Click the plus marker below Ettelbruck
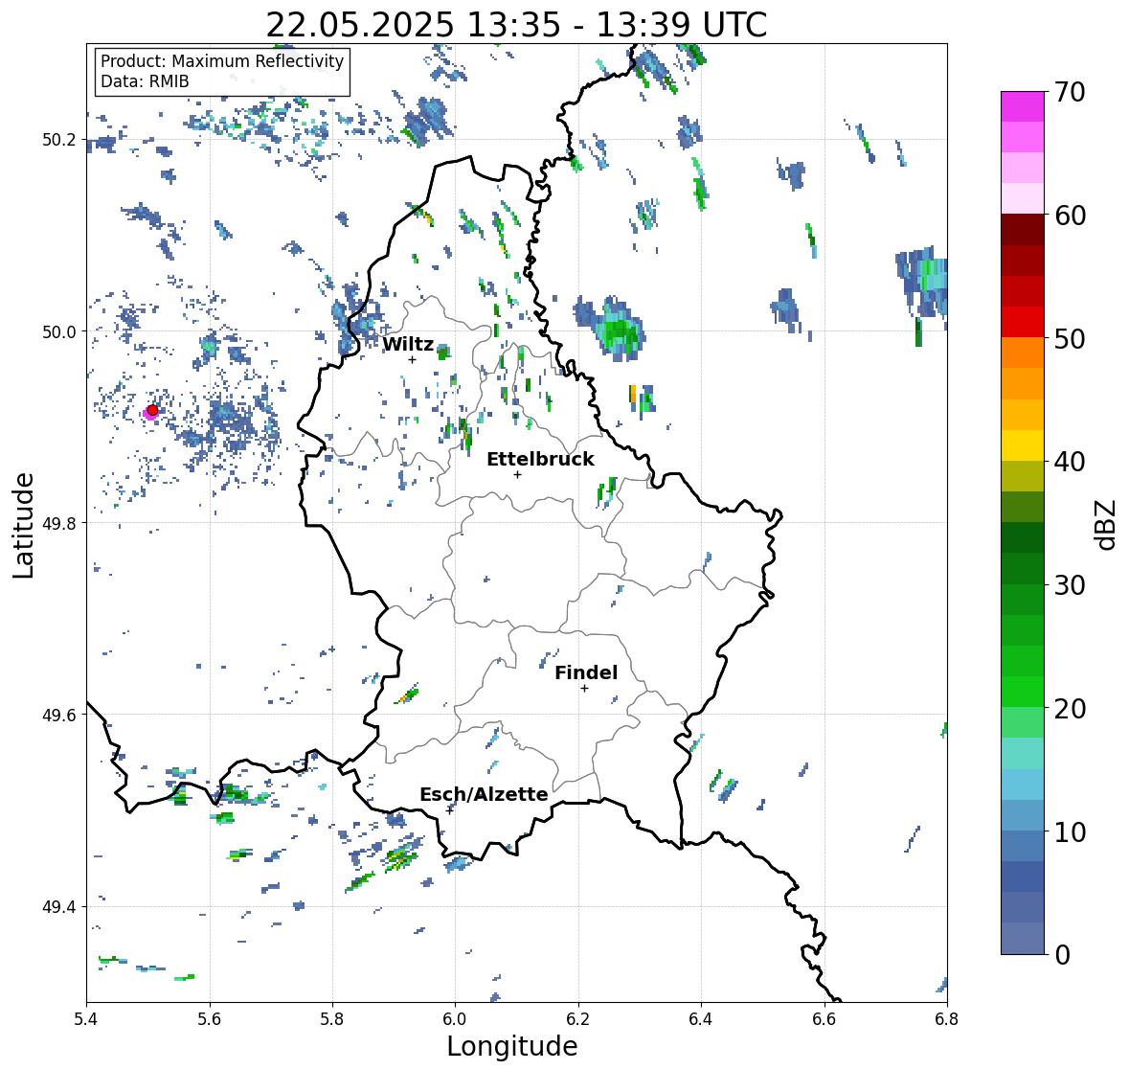The width and height of the screenshot is (1129, 1070). (x=517, y=474)
